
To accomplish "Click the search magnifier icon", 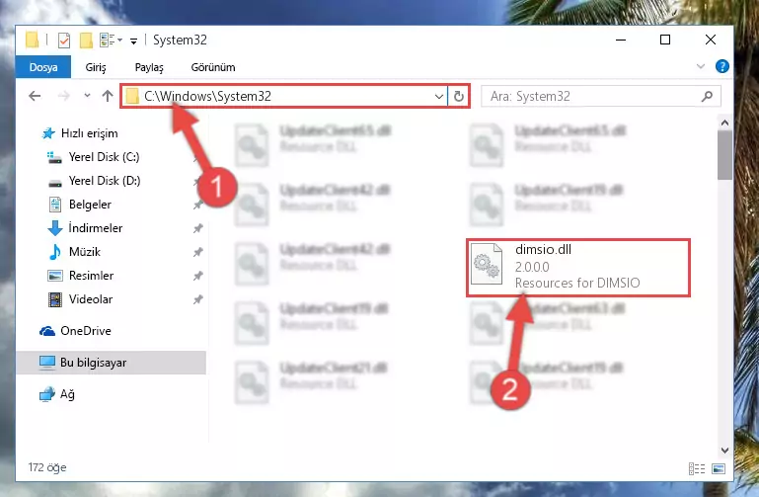I will click(x=707, y=97).
